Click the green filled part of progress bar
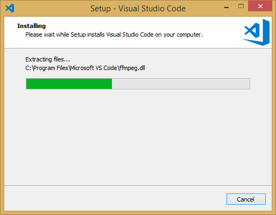 pyautogui.click(x=69, y=84)
